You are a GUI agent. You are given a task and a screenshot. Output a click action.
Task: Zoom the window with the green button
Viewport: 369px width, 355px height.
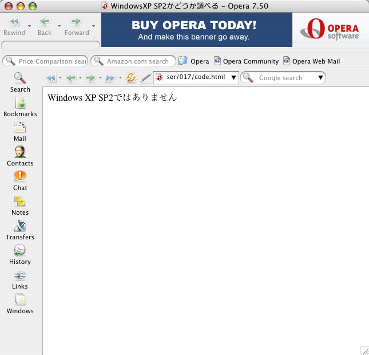[x=33, y=6]
